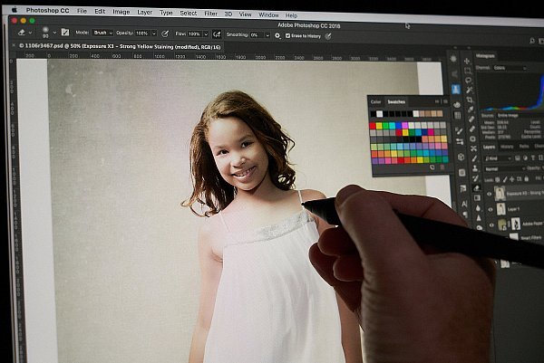Hide the Adobe Paper Texture smart object layer
544x363 pixels.
tap(491, 225)
